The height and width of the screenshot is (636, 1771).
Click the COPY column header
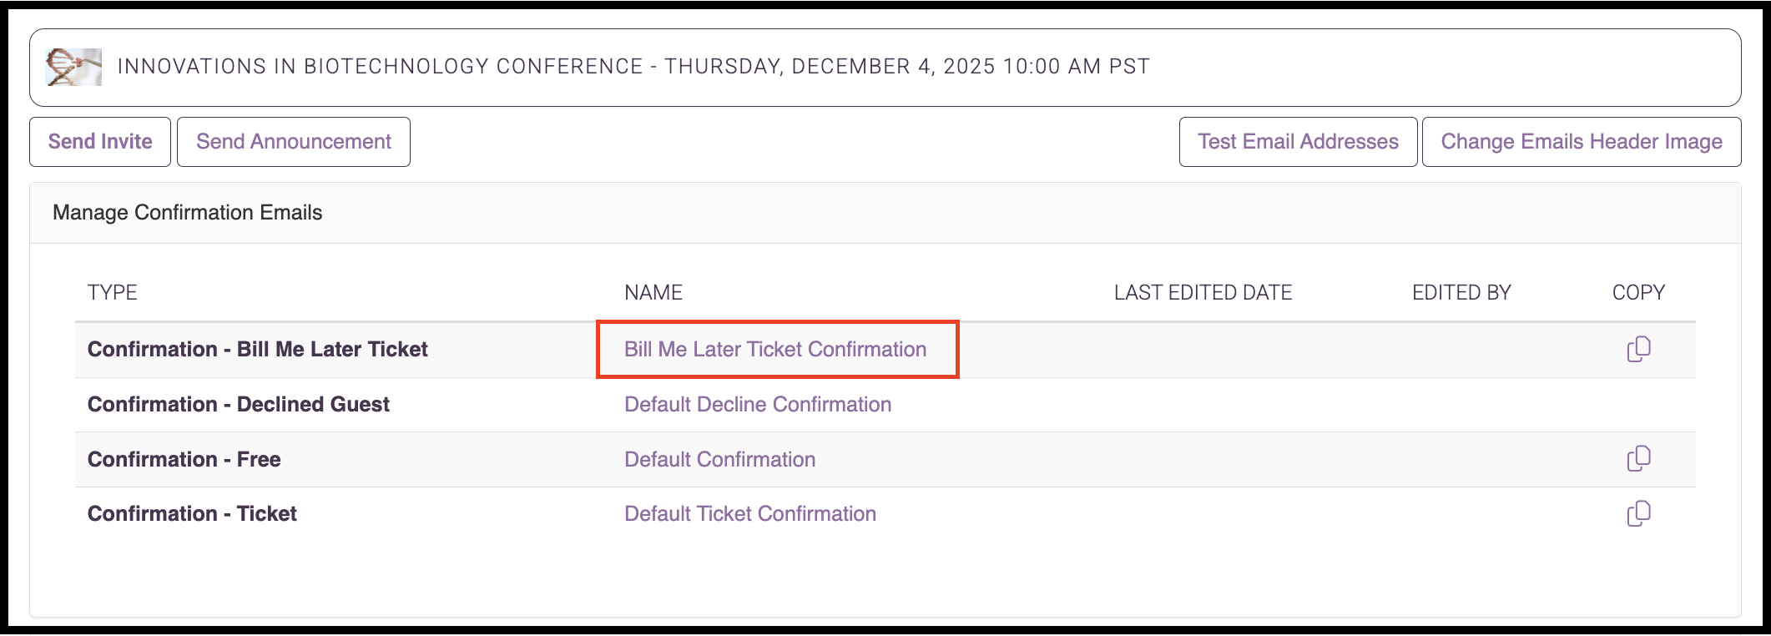1638,292
